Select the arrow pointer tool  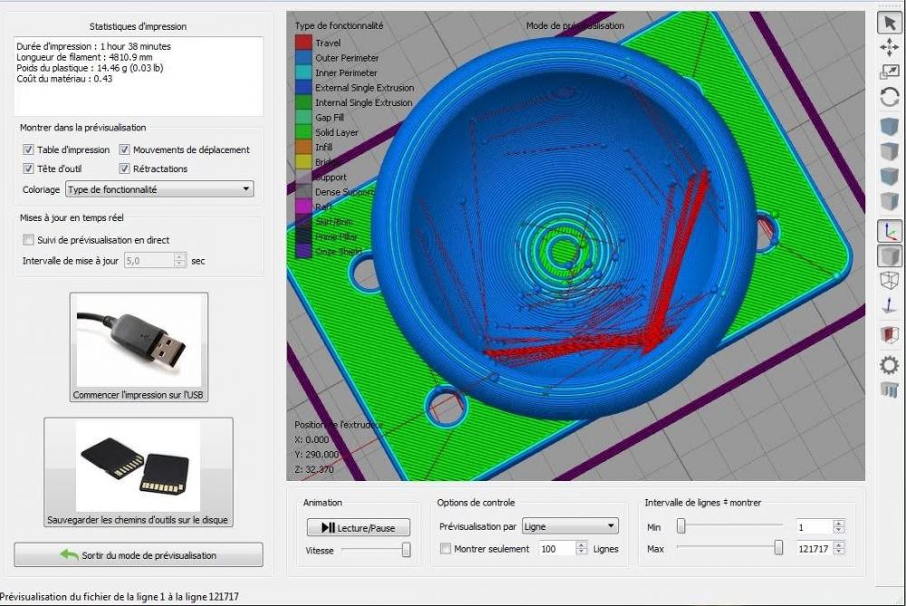(x=890, y=24)
